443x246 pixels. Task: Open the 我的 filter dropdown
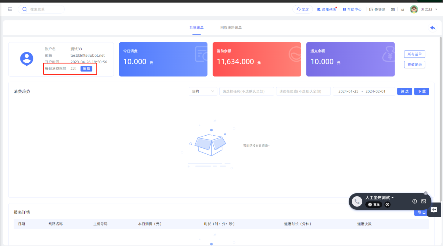(x=203, y=91)
